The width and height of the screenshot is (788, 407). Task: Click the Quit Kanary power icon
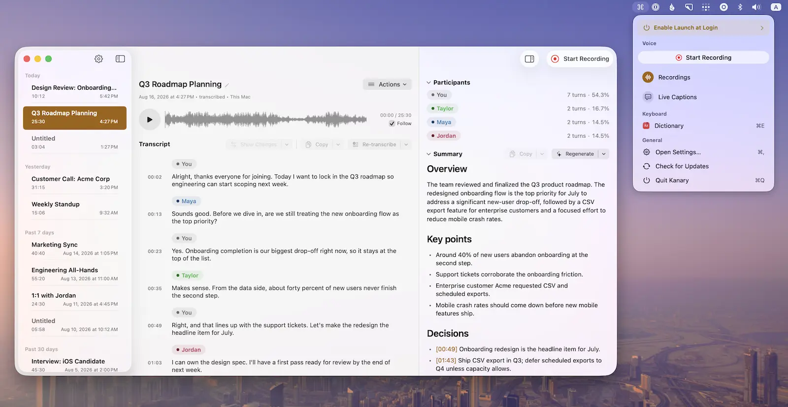pos(647,180)
